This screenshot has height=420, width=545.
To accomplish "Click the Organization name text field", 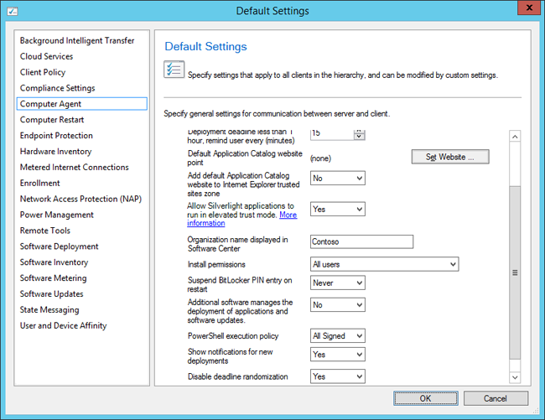I will click(x=361, y=242).
